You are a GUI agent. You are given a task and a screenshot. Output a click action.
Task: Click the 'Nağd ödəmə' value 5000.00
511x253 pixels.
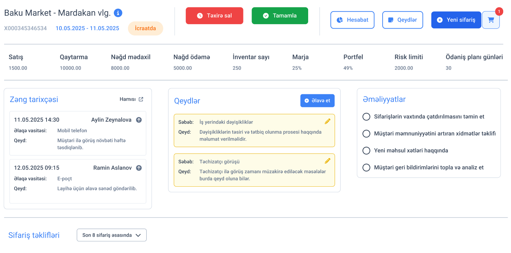pyautogui.click(x=183, y=68)
